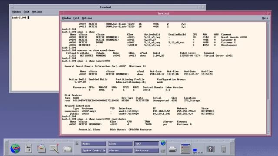Click the screen lock icon on panel
Viewport: 278px width, 156px height.
coord(77,143)
